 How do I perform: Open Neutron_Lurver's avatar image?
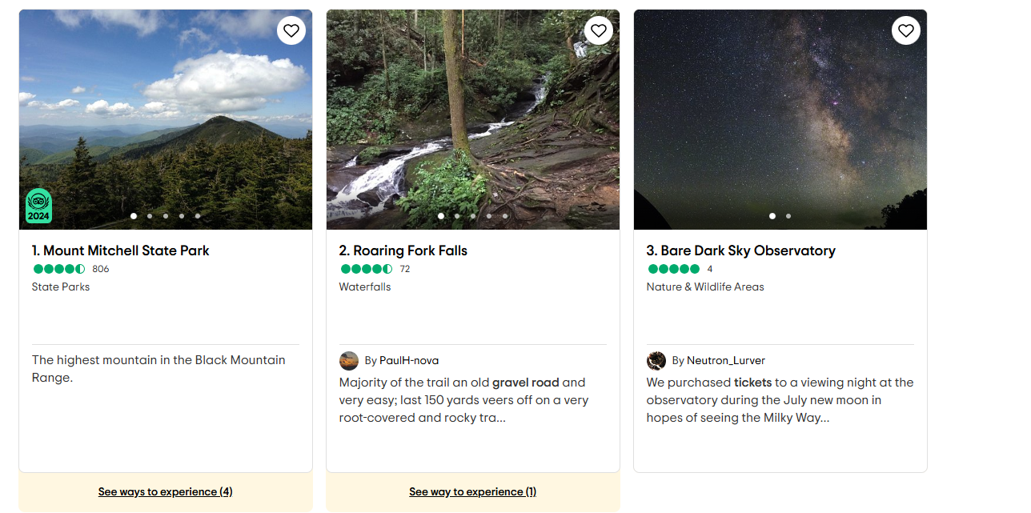pos(656,360)
